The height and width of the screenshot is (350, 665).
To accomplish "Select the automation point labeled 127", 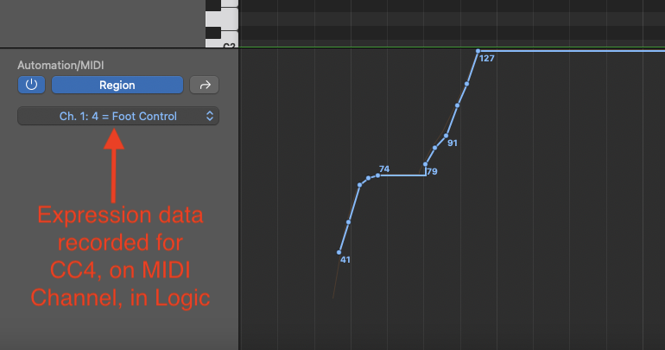I will click(478, 51).
